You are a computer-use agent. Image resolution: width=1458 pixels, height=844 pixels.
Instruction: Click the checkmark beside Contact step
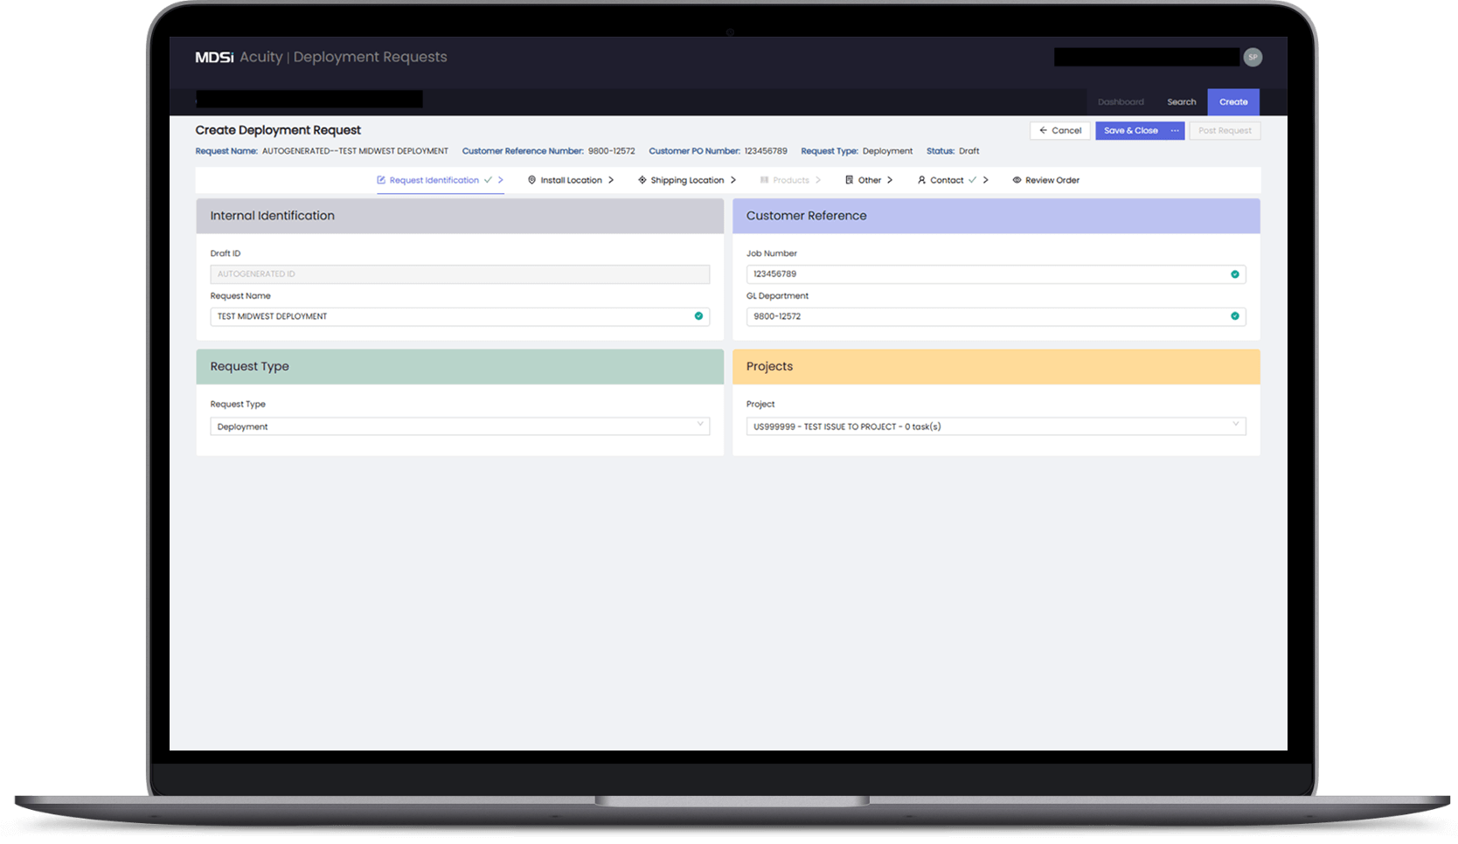[972, 180]
